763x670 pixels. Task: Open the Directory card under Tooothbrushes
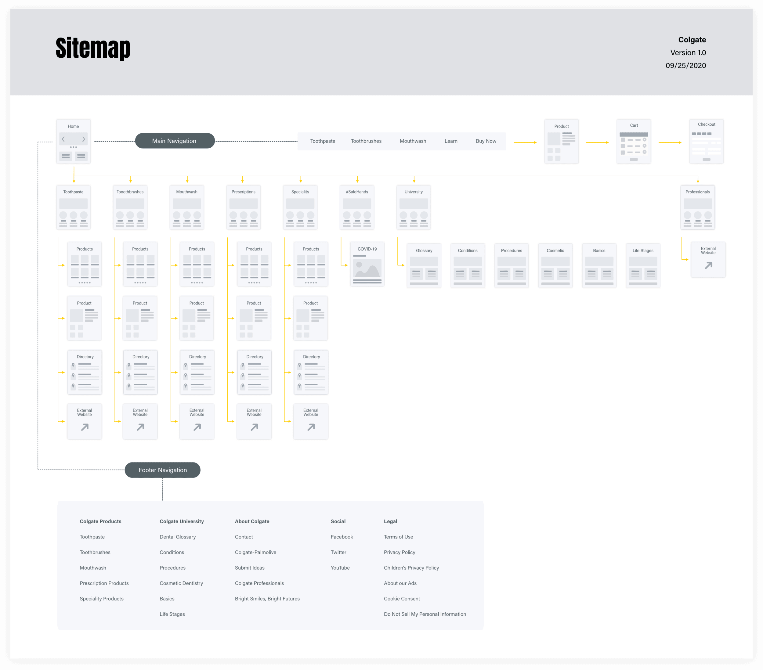click(140, 372)
